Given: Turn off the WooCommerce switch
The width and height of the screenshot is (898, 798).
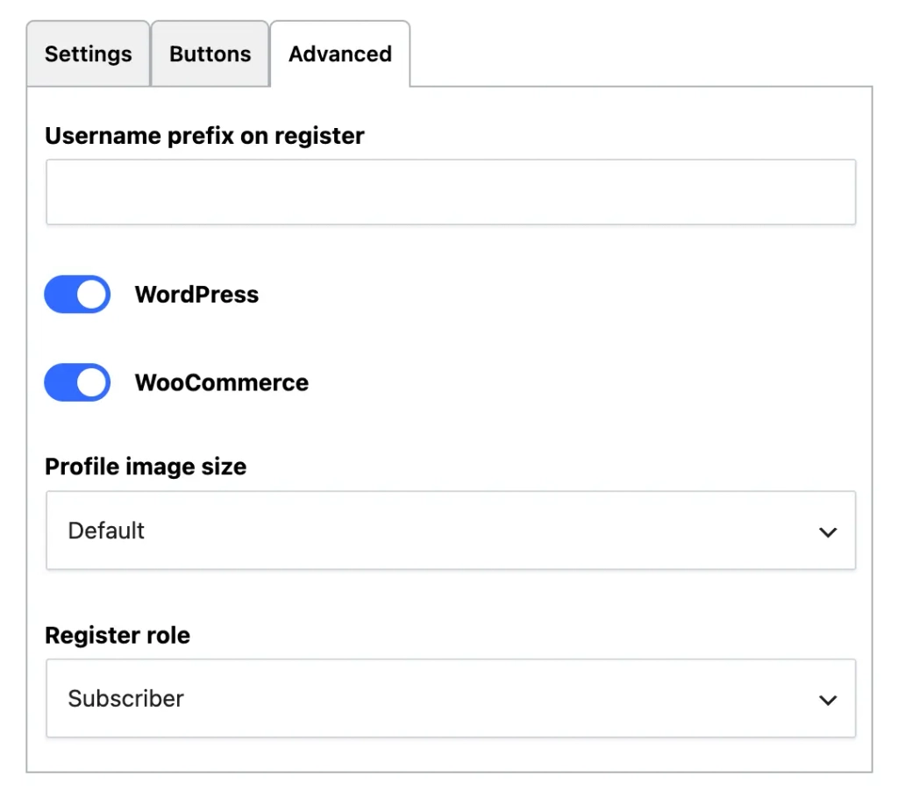Looking at the screenshot, I should [x=77, y=382].
